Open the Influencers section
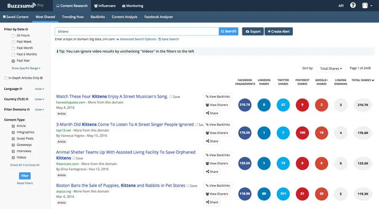Screen dimensions: 379x209 click(x=105, y=6)
